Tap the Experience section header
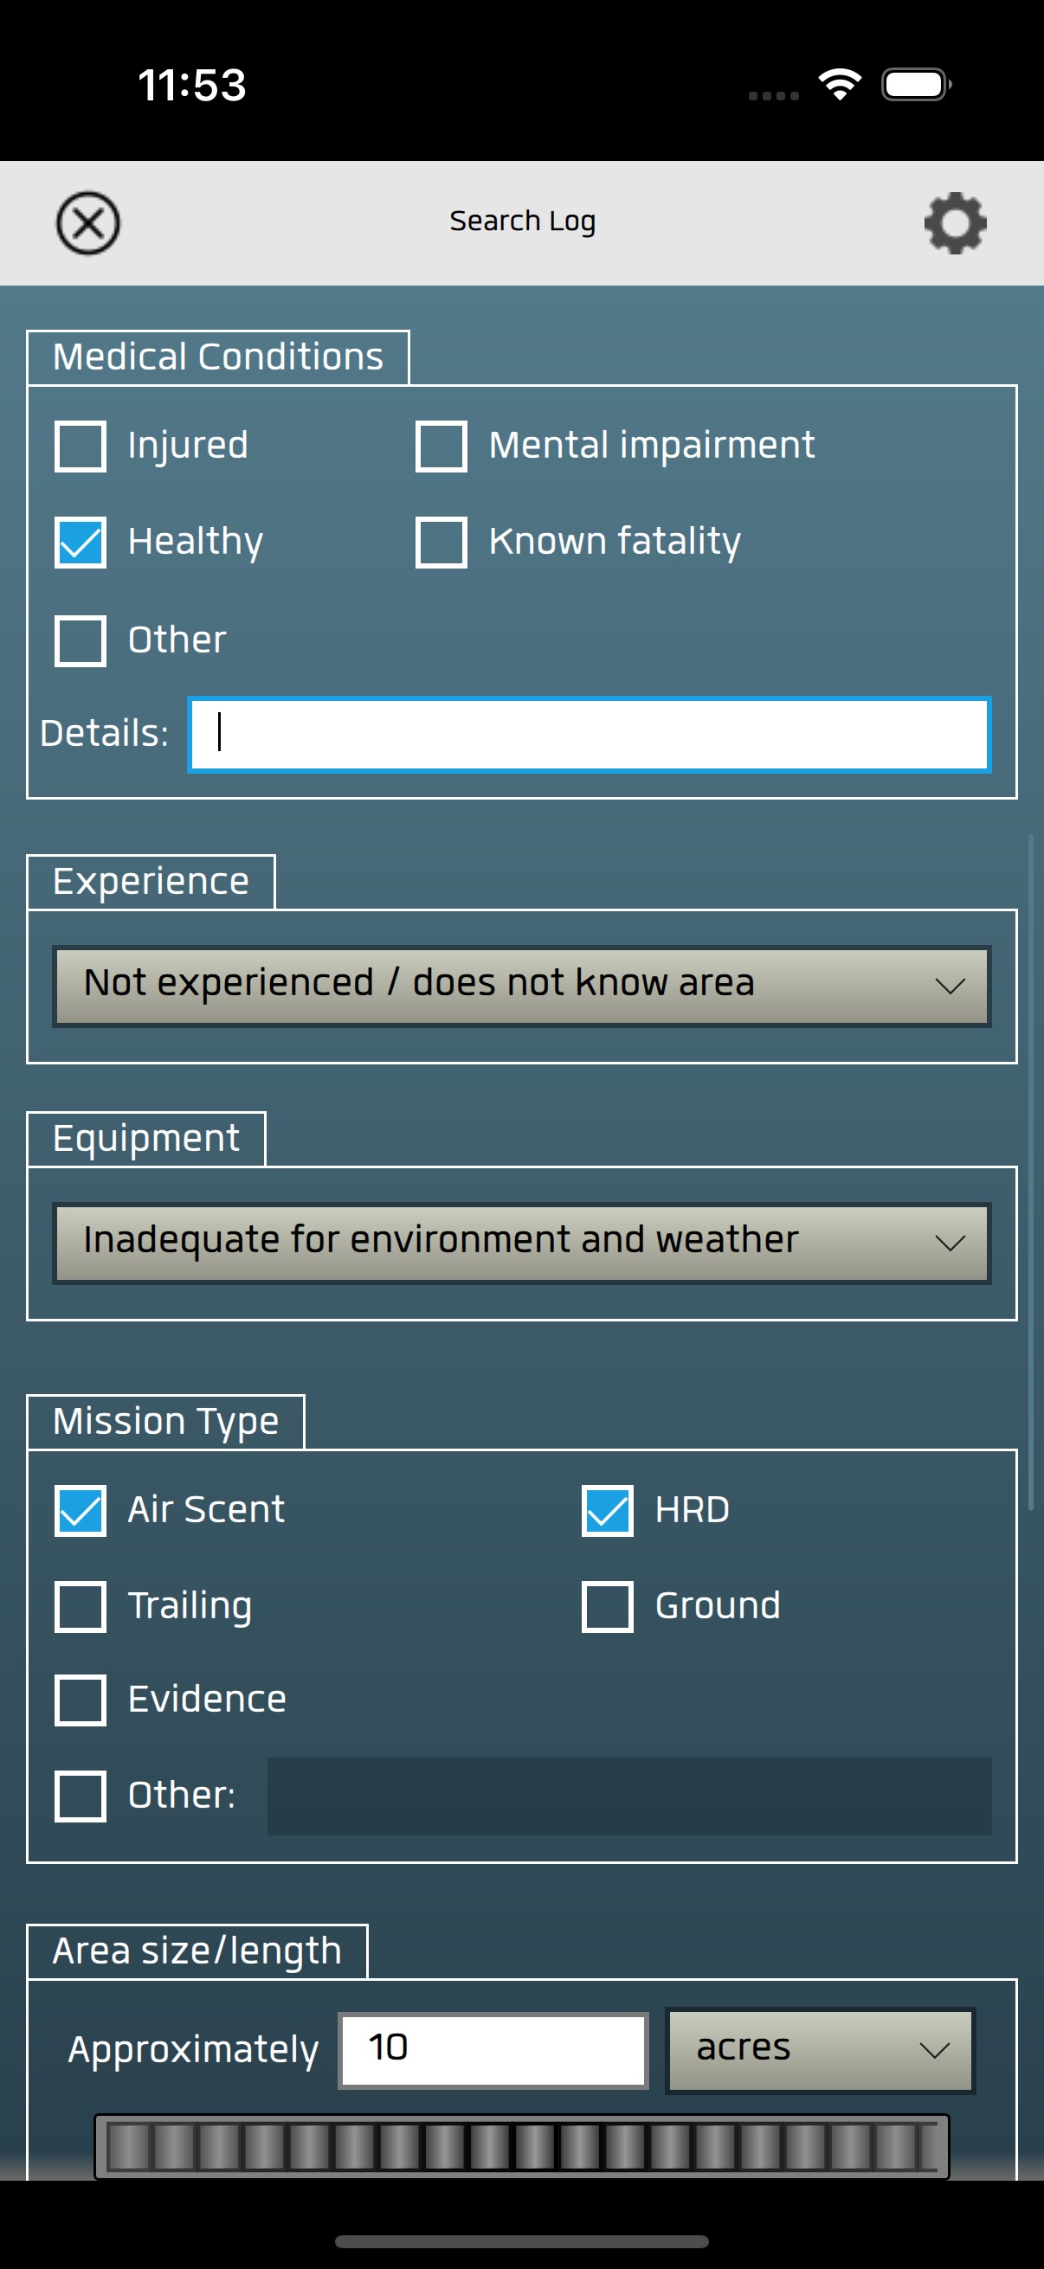 [x=151, y=882]
